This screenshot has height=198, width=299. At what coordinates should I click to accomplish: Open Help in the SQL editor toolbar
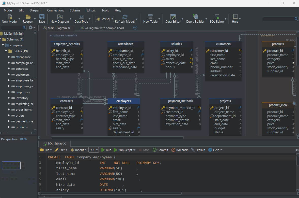215,150
